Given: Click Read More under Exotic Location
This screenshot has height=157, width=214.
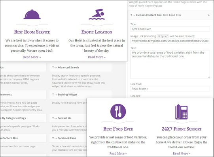Looking at the screenshot, I should coord(97,57).
